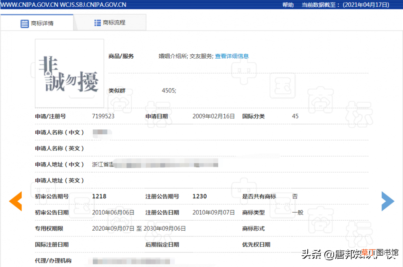The height and width of the screenshot is (267, 403).
Task: Click the WWW.CNIPA.GOV.CN header address
Action: pyautogui.click(x=29, y=5)
